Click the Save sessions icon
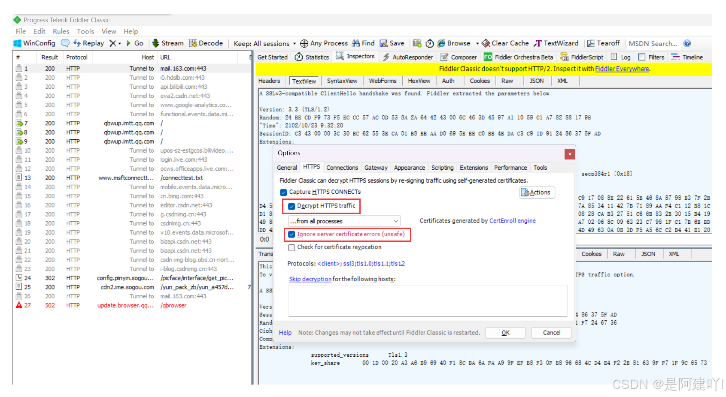This screenshot has width=726, height=397. [x=384, y=43]
